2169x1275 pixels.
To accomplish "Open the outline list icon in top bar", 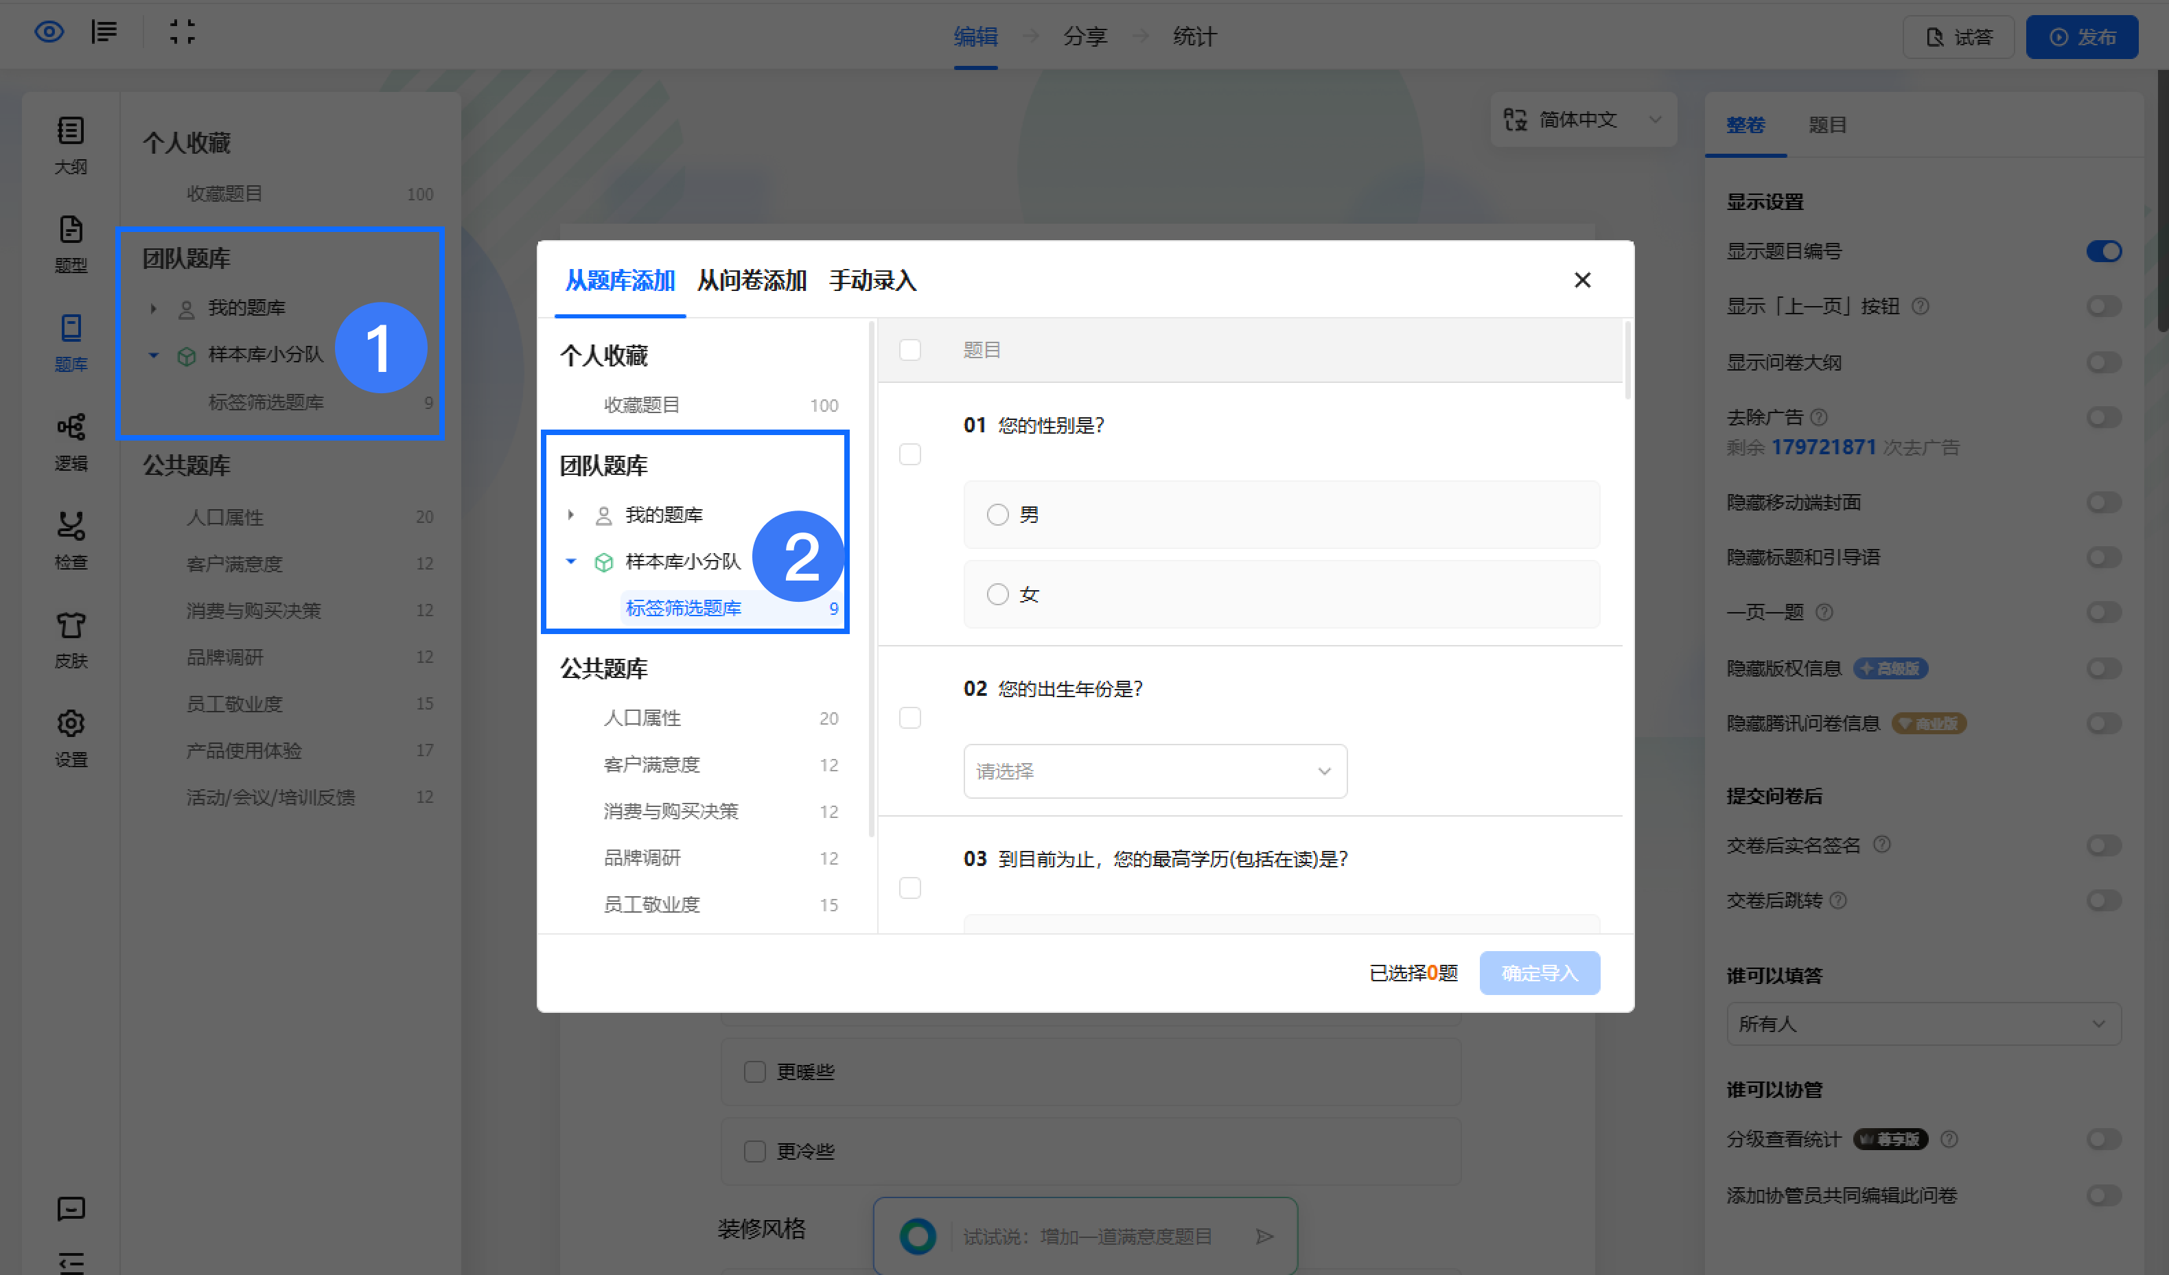I will coord(104,33).
